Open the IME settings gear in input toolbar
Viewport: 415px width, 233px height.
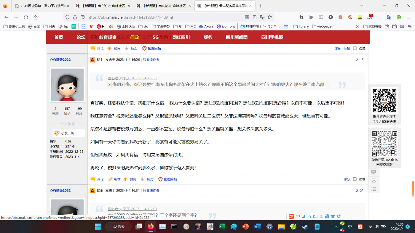[339, 216]
